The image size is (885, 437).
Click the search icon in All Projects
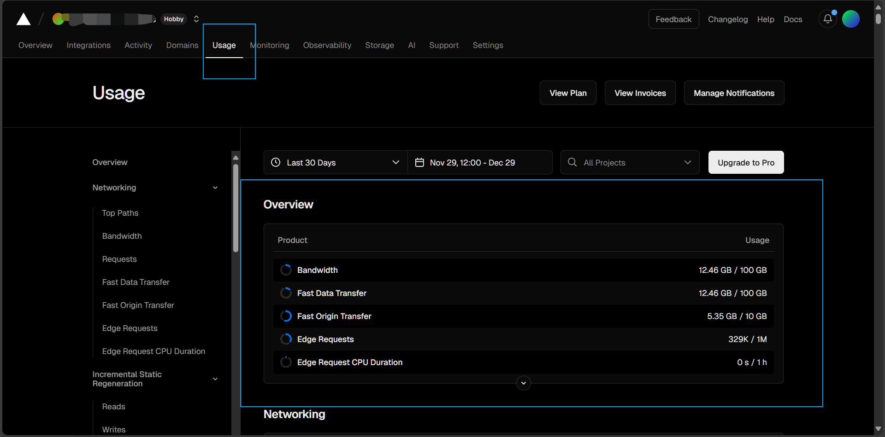(572, 162)
